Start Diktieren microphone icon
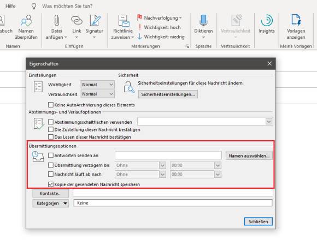Image resolution: width=317 pixels, height=251 pixels. 203,21
